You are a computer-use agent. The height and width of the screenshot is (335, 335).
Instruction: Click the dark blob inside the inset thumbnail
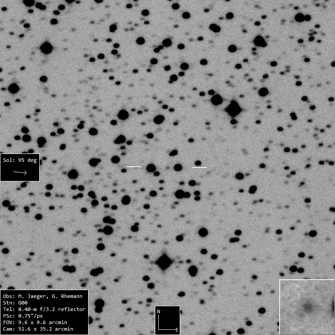point(308,307)
